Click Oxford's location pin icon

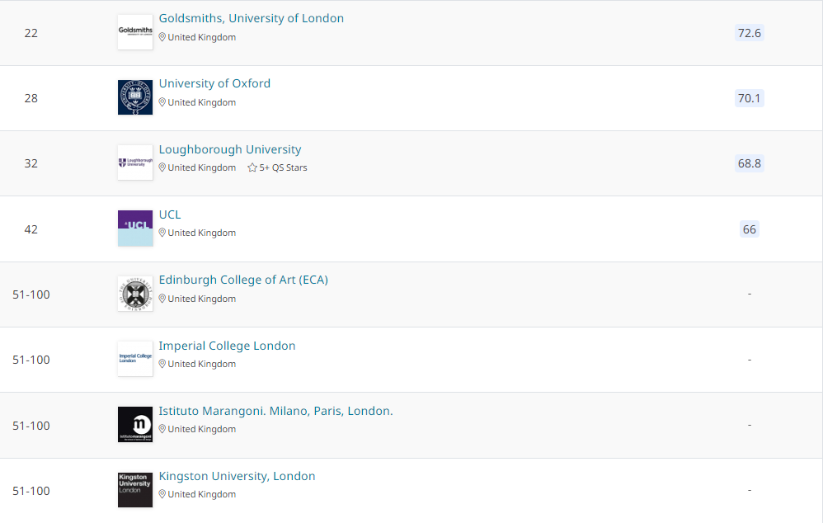(x=162, y=102)
